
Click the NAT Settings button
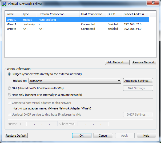tap(138, 88)
